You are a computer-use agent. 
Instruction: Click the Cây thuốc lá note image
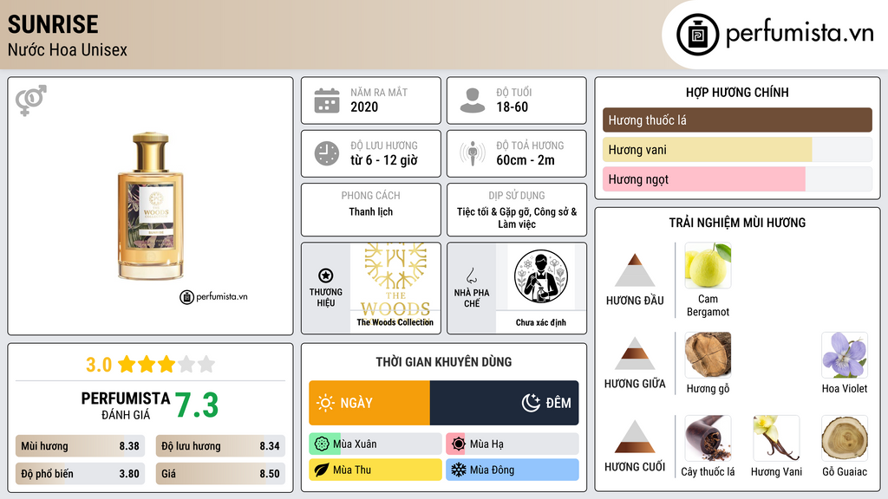click(708, 437)
